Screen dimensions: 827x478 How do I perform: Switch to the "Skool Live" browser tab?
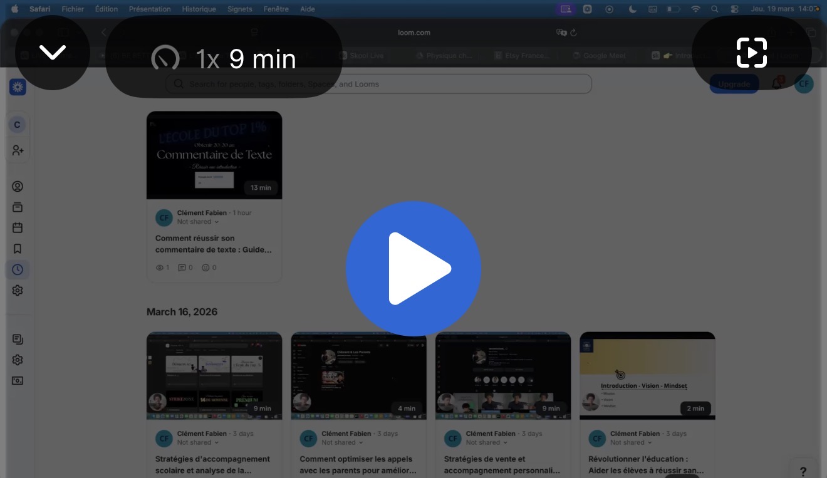[362, 55]
